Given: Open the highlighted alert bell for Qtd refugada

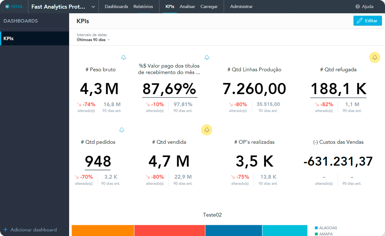Looking at the screenshot, I should (375, 58).
